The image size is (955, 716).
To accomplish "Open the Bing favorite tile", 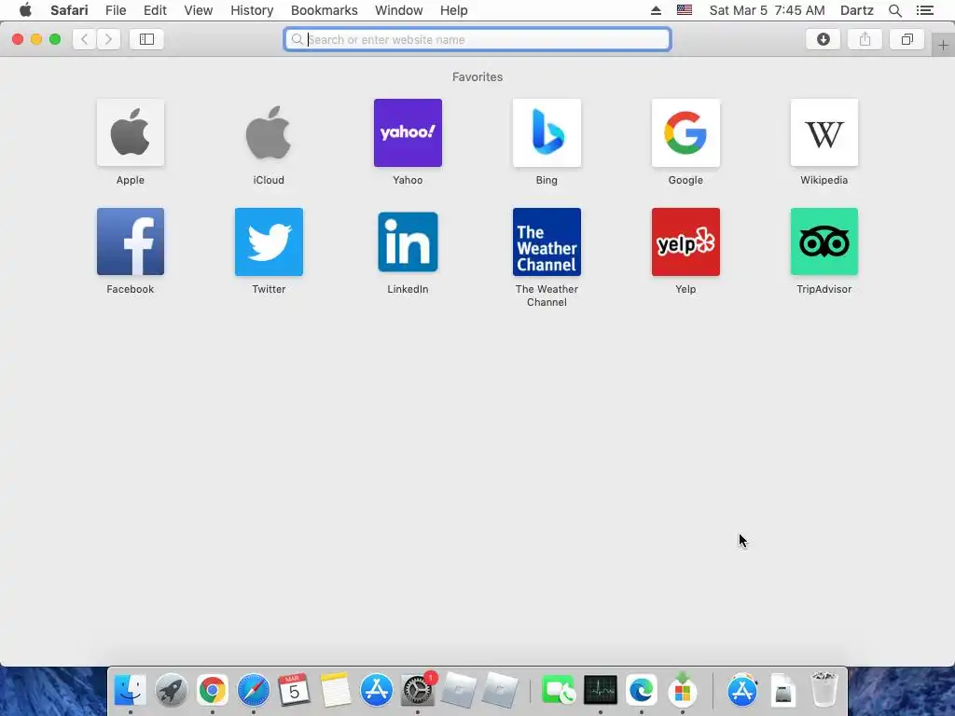I will click(x=547, y=132).
